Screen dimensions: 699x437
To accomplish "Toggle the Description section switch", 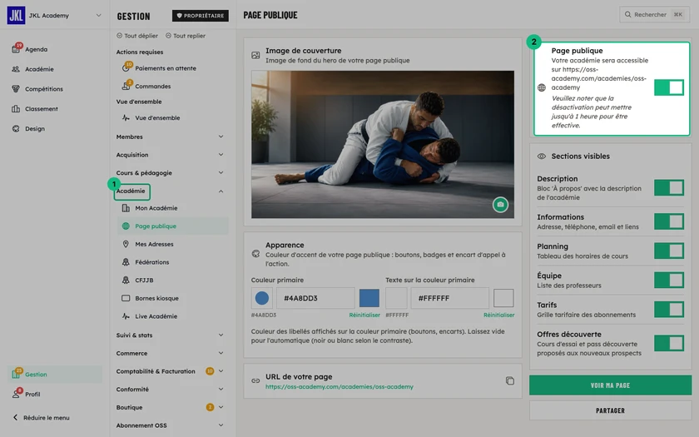I will point(669,188).
